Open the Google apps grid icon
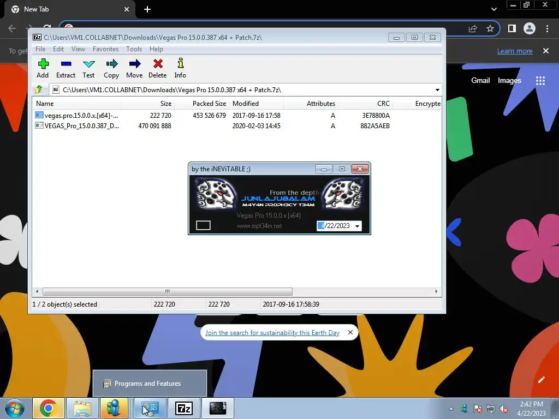Image resolution: width=559 pixels, height=419 pixels. [540, 81]
